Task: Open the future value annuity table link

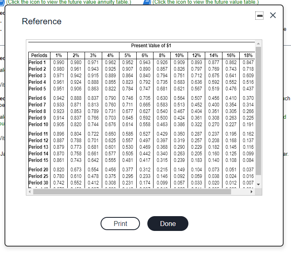Action: pos(69,2)
